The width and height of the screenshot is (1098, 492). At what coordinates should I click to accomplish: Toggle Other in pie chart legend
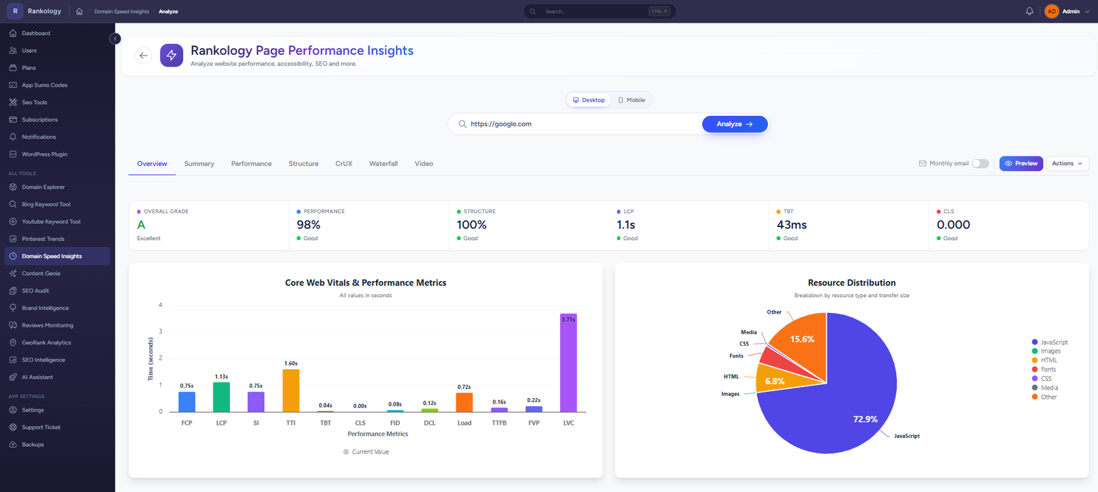coord(1044,397)
